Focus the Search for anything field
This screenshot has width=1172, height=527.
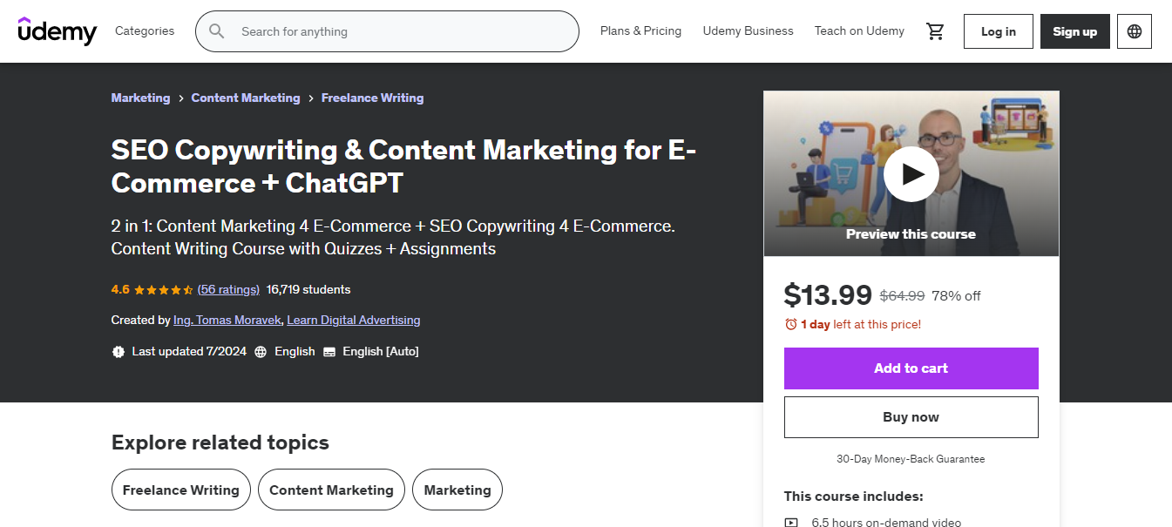tap(388, 31)
